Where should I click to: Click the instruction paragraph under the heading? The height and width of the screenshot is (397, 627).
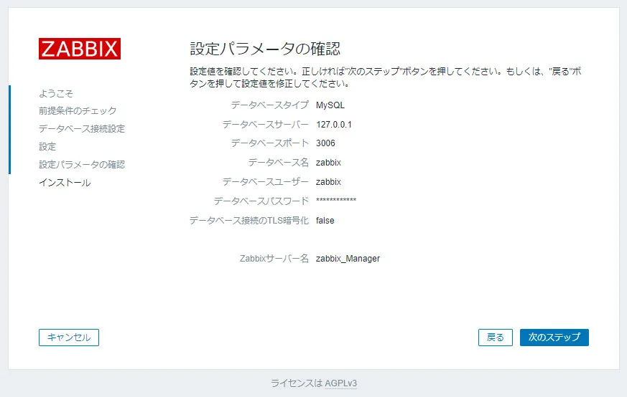click(x=386, y=77)
